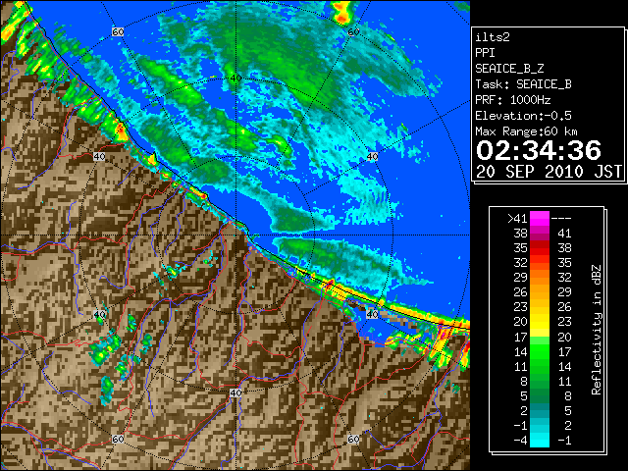This screenshot has width=628, height=471.
Task: Click the 40 km label due south of radar
Action: click(x=235, y=392)
